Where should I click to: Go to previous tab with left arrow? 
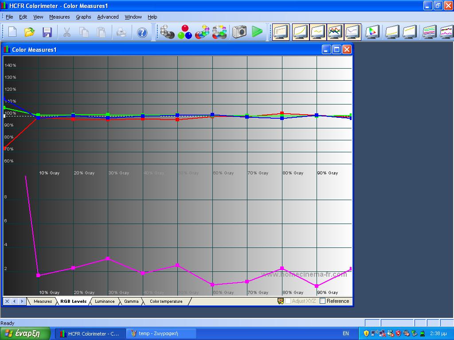pos(14,301)
